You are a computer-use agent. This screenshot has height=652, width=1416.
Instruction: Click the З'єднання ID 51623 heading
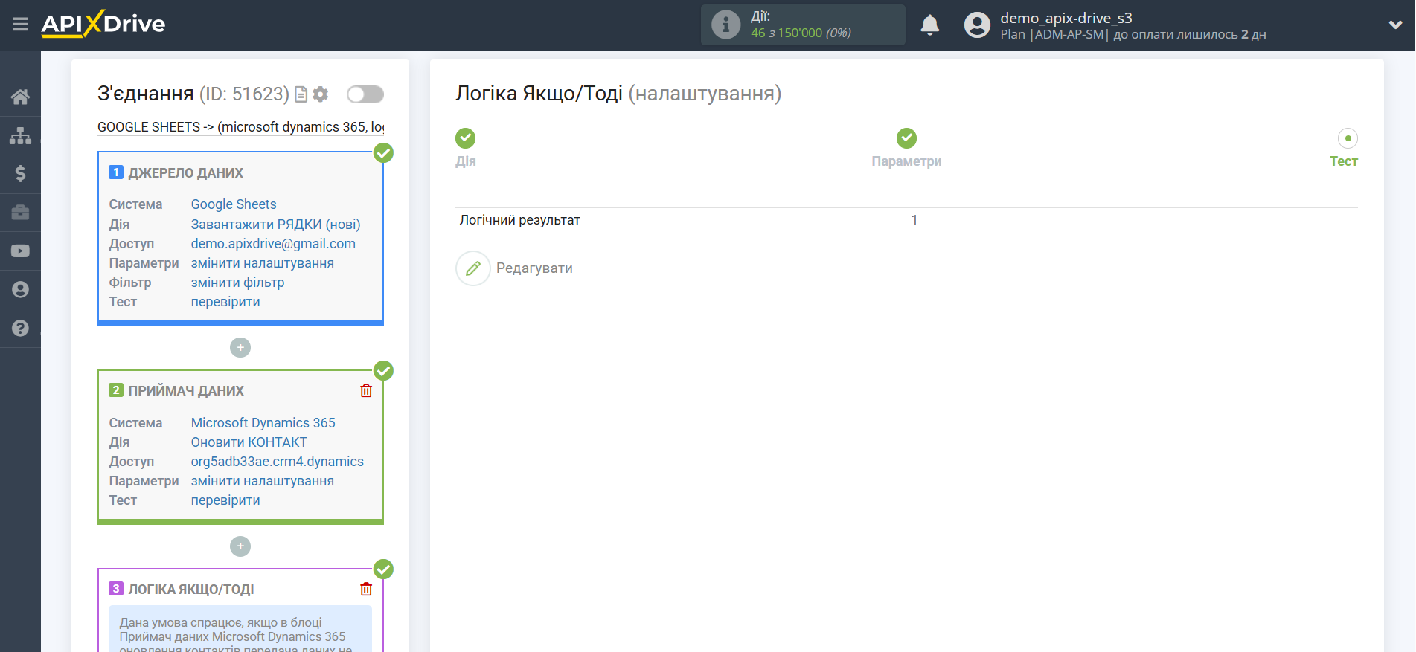pos(193,94)
